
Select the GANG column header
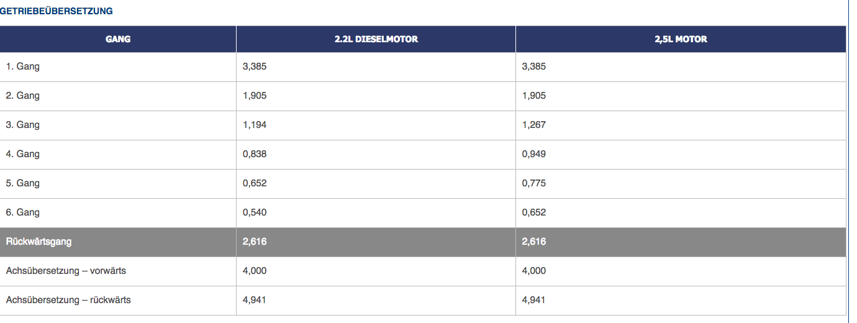point(118,39)
